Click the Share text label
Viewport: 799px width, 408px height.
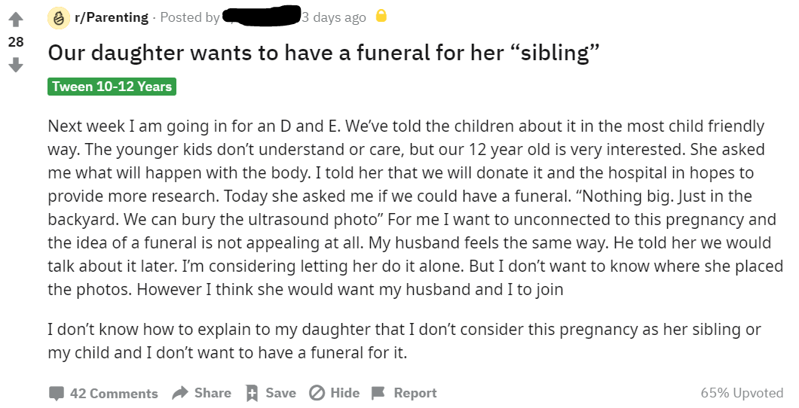pos(213,393)
